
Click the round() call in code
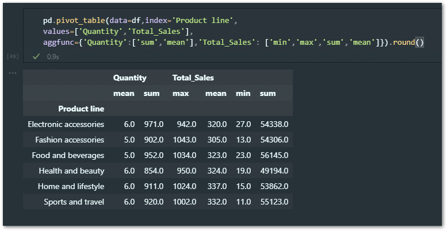(408, 43)
